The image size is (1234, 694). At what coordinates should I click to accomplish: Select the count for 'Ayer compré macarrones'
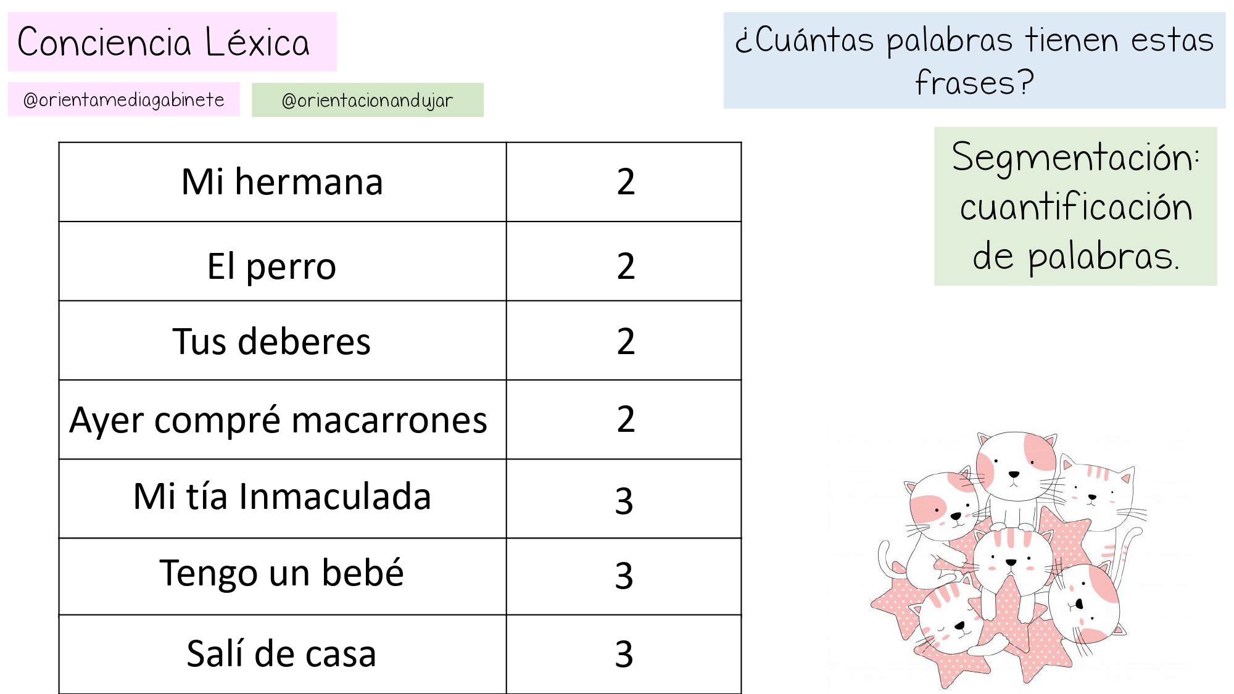click(625, 419)
